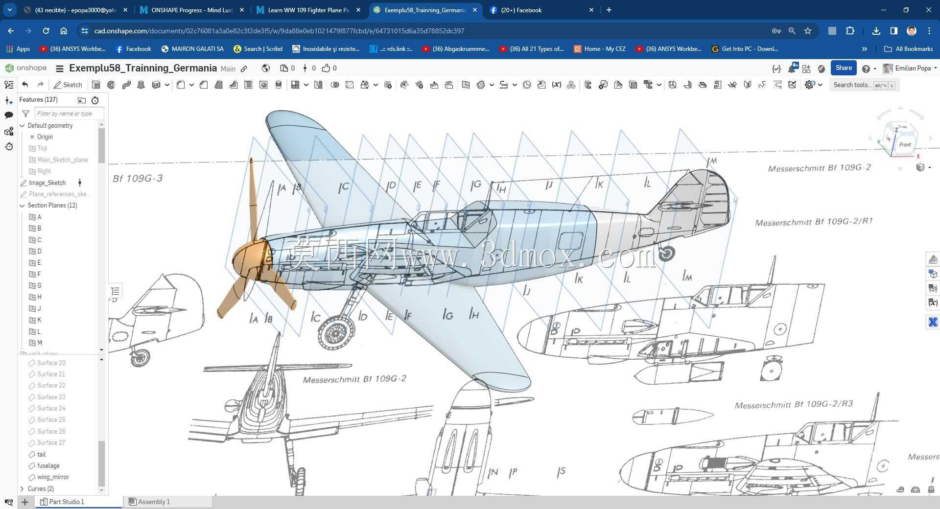Viewport: 940px width, 509px height.
Task: Open the variable table side panel
Action: point(933,302)
